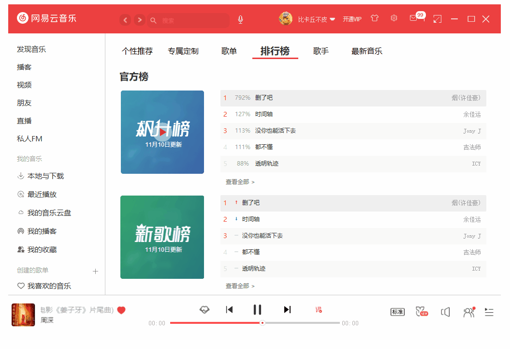The image size is (510, 349).
Task: Open the sound effects NEW icon
Action: [x=422, y=312]
